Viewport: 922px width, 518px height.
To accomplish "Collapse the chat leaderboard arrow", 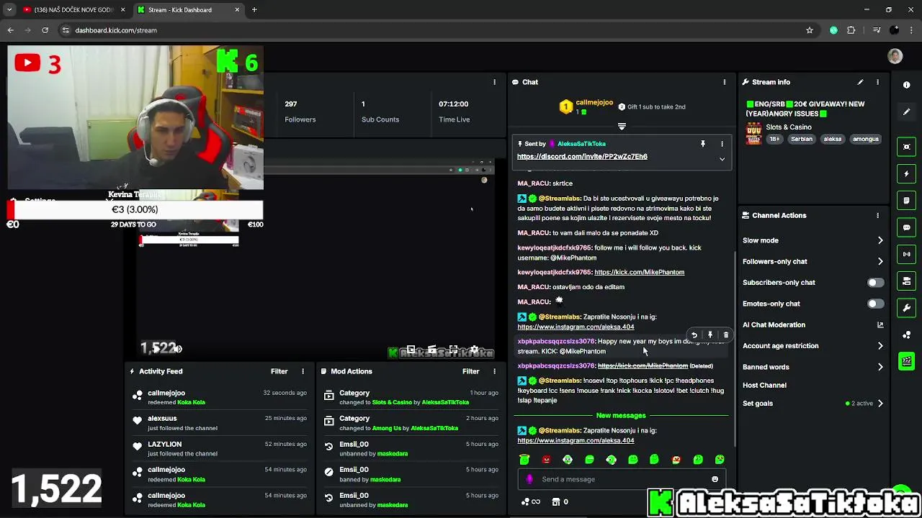I will [622, 126].
